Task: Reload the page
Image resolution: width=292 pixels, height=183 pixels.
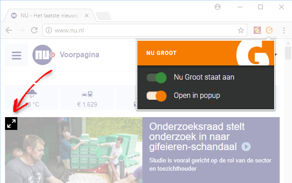Action: tap(34, 30)
